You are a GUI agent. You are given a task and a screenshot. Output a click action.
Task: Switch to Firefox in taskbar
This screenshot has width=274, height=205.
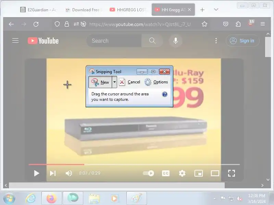pos(52,199)
